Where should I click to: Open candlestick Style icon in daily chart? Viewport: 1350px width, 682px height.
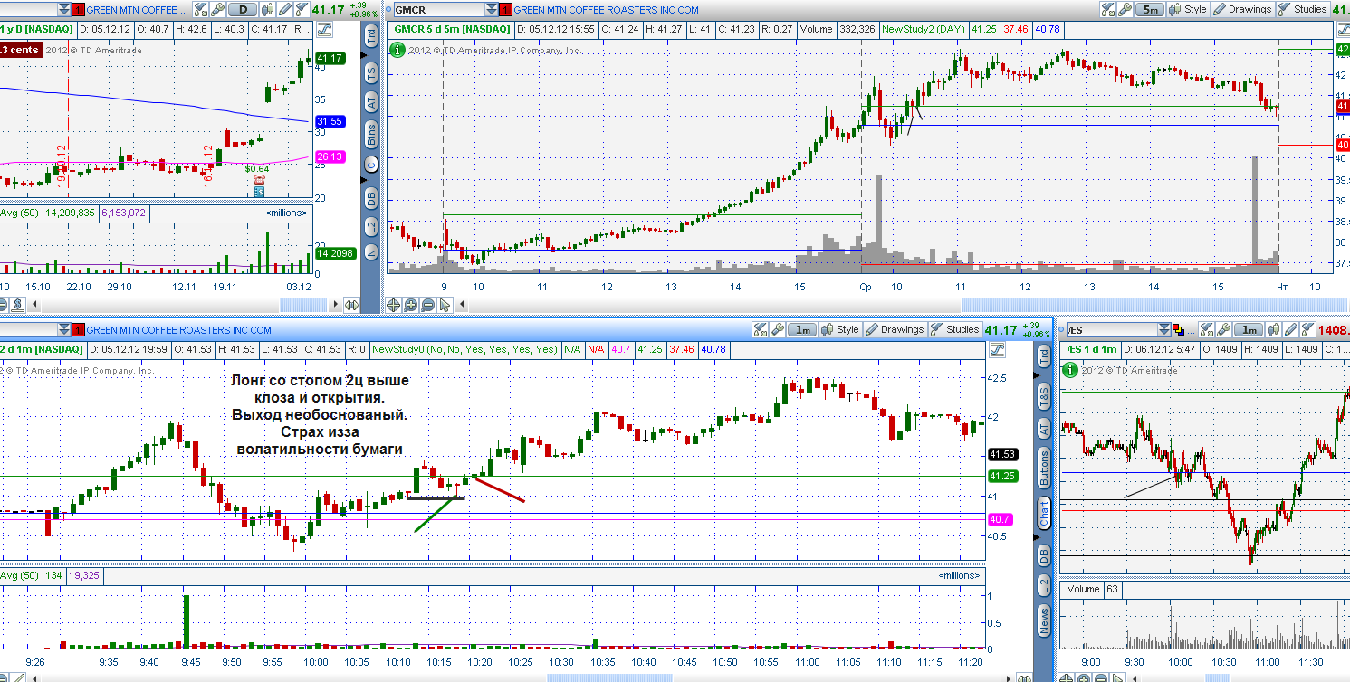[x=268, y=10]
